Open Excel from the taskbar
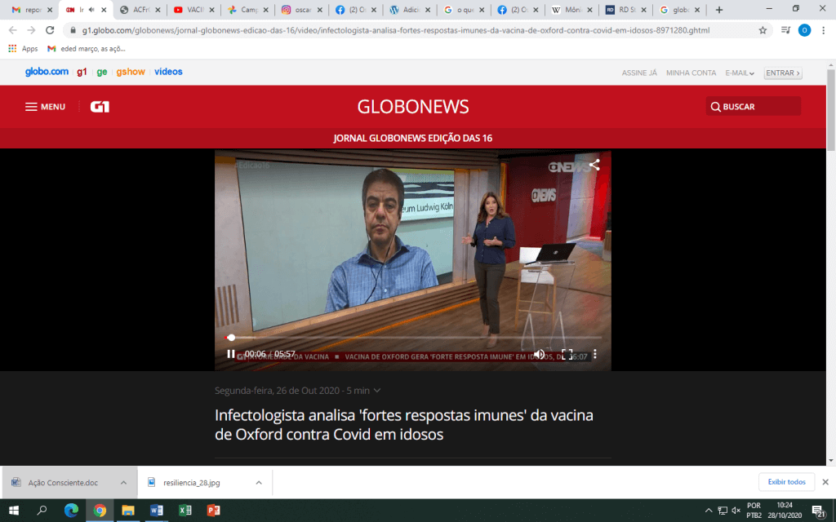 pos(185,511)
